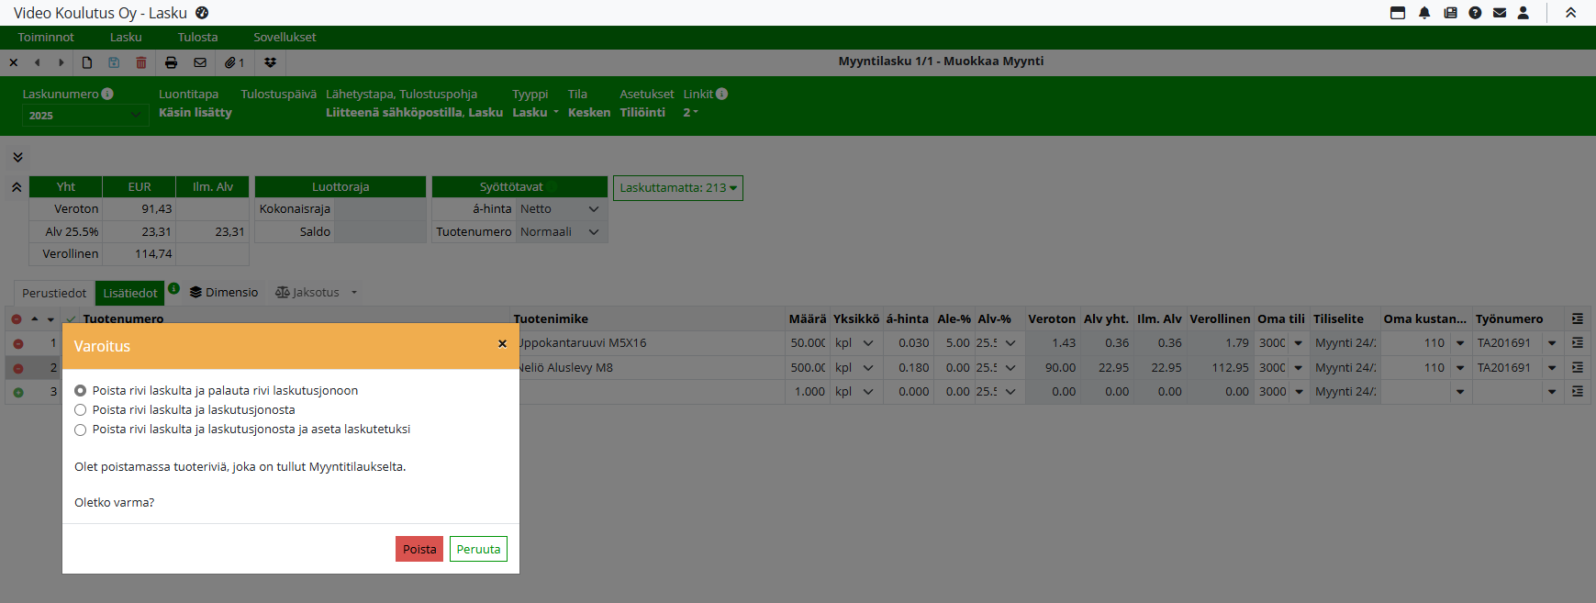1596x603 pixels.
Task: Select 'Poista rivi laskulta ja laskutusjonosta' option
Action: click(81, 410)
